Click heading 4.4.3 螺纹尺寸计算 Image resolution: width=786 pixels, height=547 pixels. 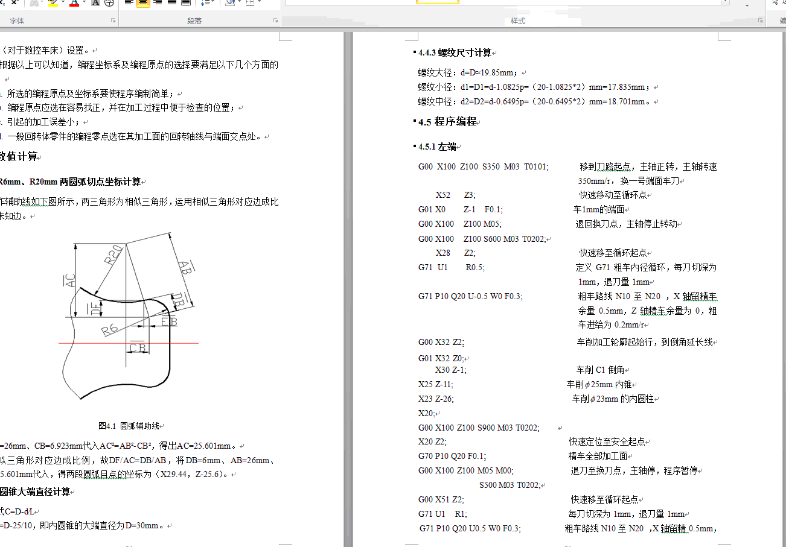455,53
